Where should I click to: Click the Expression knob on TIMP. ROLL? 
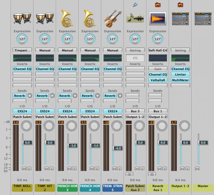(22, 39)
